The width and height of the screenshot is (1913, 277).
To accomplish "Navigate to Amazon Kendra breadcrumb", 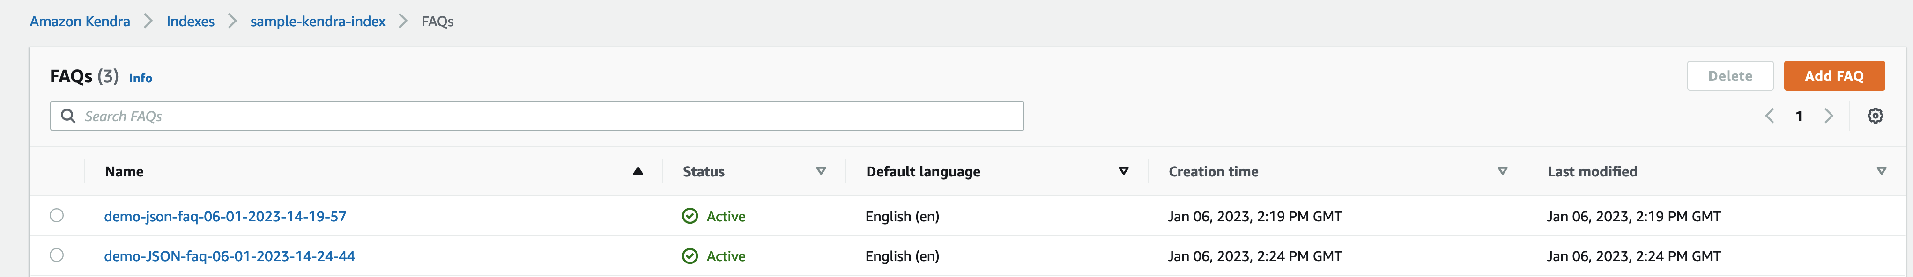I will point(80,22).
